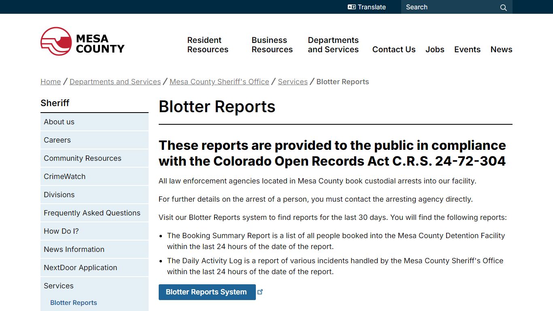Open Divisions sidebar item
Viewport: 553px width, 311px height.
coord(94,194)
